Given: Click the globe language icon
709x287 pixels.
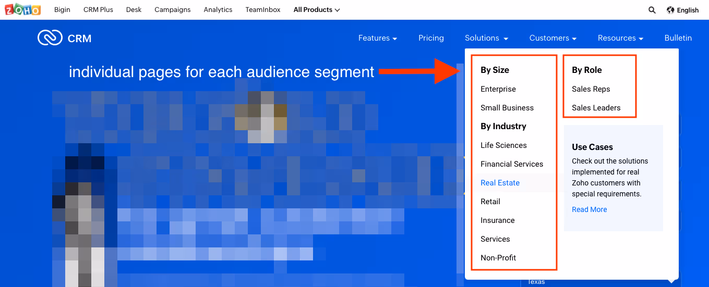Looking at the screenshot, I should click(670, 10).
